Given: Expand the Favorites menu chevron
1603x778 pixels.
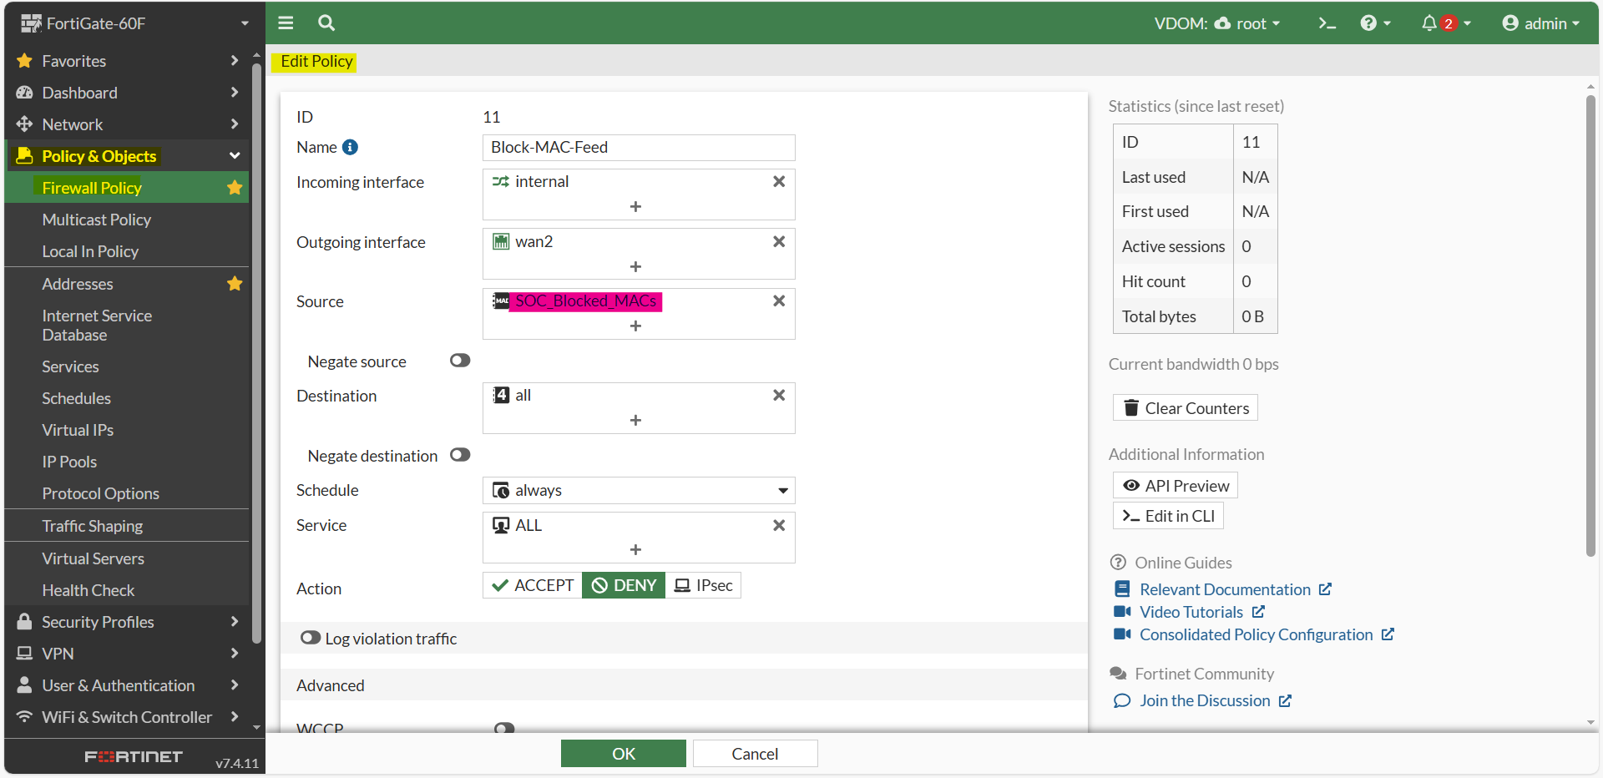Looking at the screenshot, I should coord(235,61).
